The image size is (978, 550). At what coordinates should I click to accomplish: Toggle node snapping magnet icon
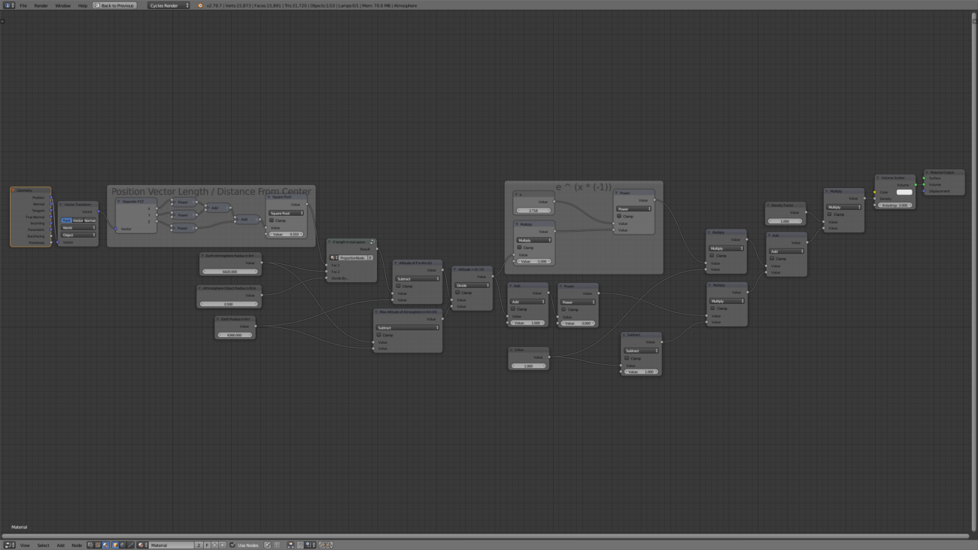coord(300,545)
